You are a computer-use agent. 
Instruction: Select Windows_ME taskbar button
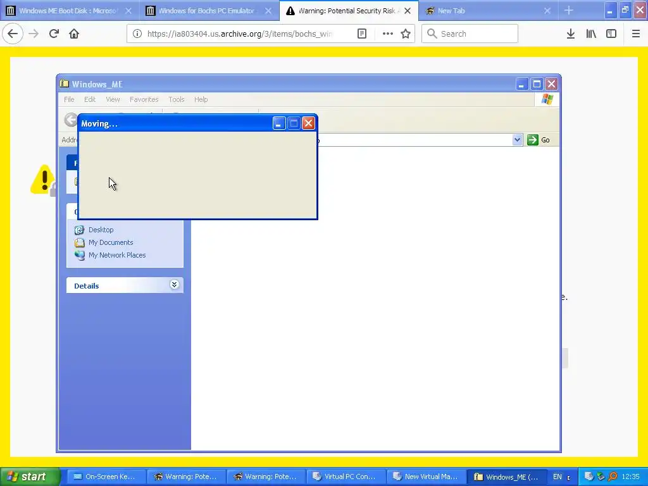pyautogui.click(x=507, y=477)
